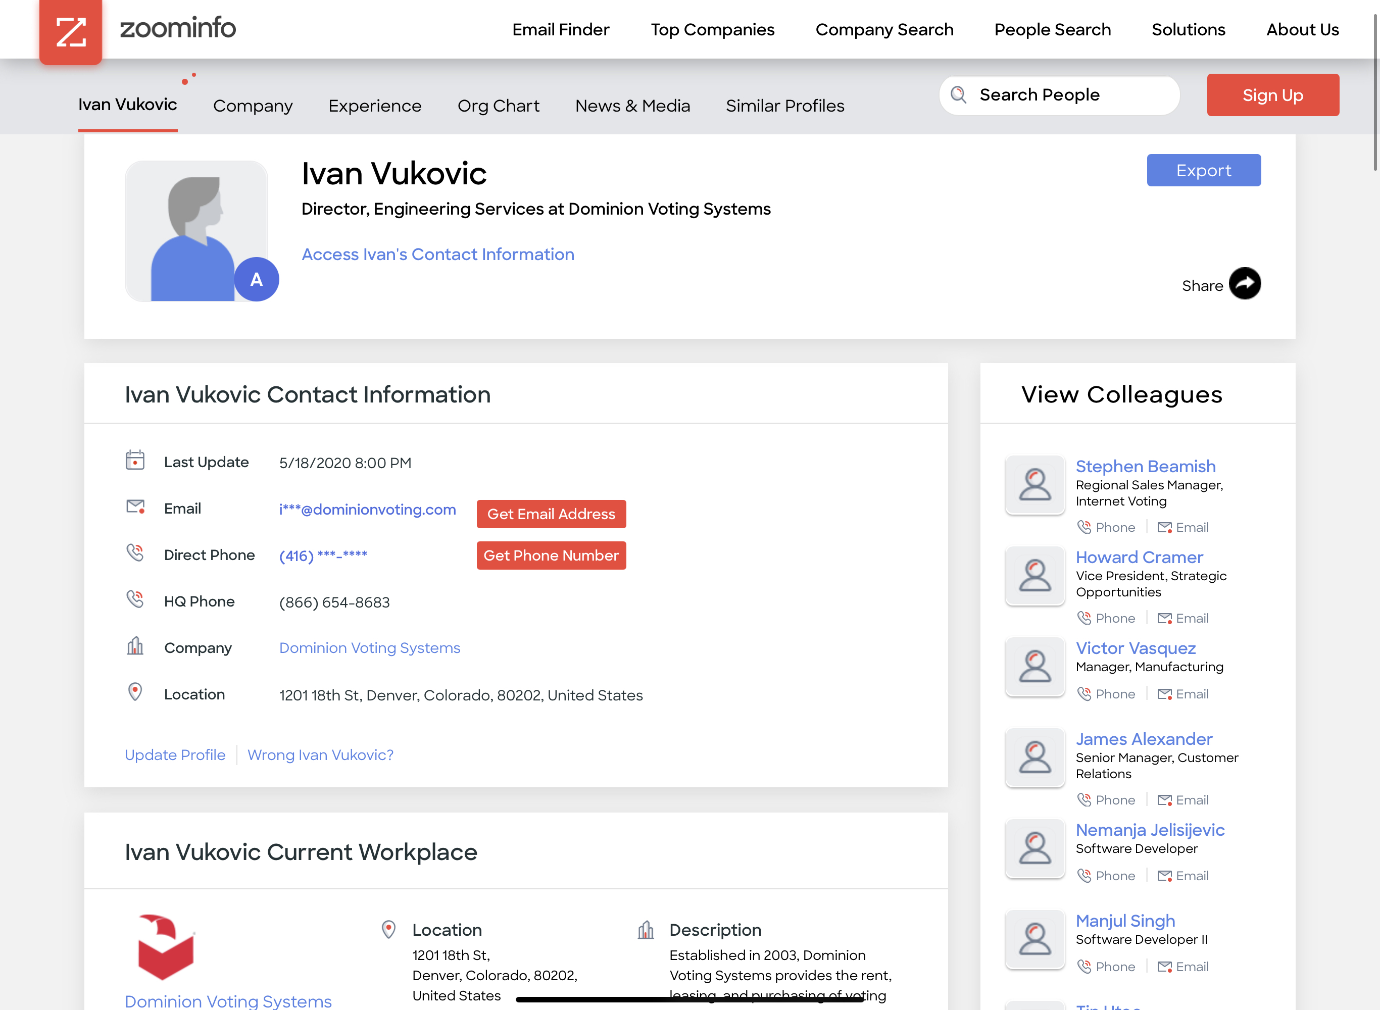The image size is (1380, 1010).
Task: Click Ivan Vukovic profile avatar image
Action: pyautogui.click(x=196, y=231)
